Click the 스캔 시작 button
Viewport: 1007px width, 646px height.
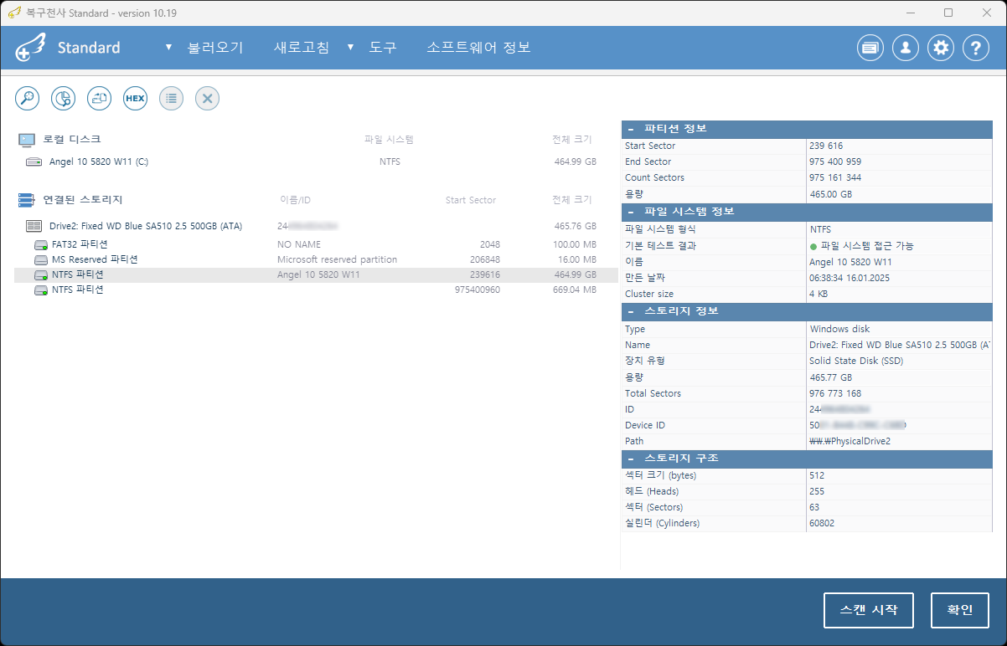tap(869, 610)
